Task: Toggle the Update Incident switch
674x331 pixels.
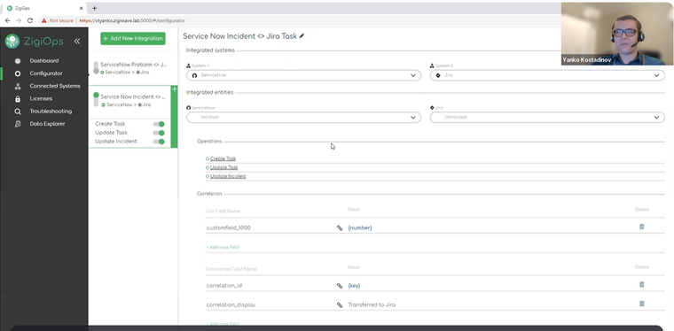Action: [159, 142]
